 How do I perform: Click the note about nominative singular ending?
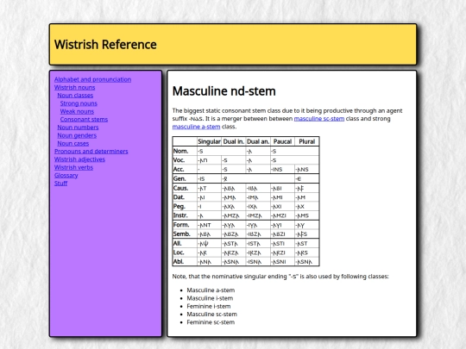[x=280, y=277]
